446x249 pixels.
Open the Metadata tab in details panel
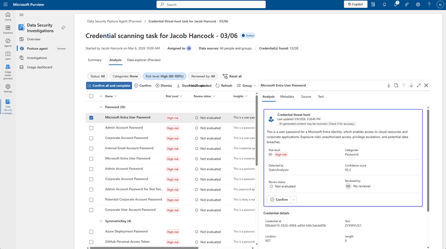coord(287,96)
